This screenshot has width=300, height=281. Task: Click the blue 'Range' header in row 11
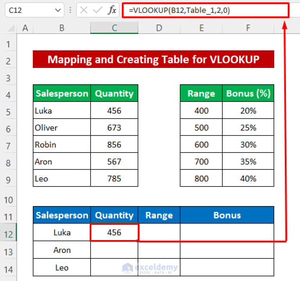[159, 215]
